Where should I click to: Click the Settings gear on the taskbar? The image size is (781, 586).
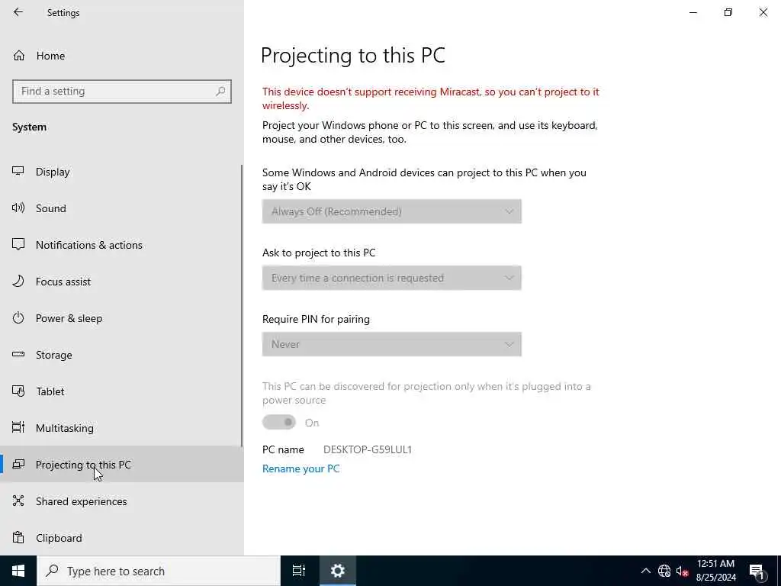click(x=338, y=571)
